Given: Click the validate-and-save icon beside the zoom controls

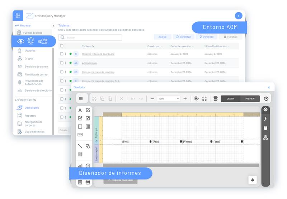Looking at the screenshot, I should click(196, 99).
